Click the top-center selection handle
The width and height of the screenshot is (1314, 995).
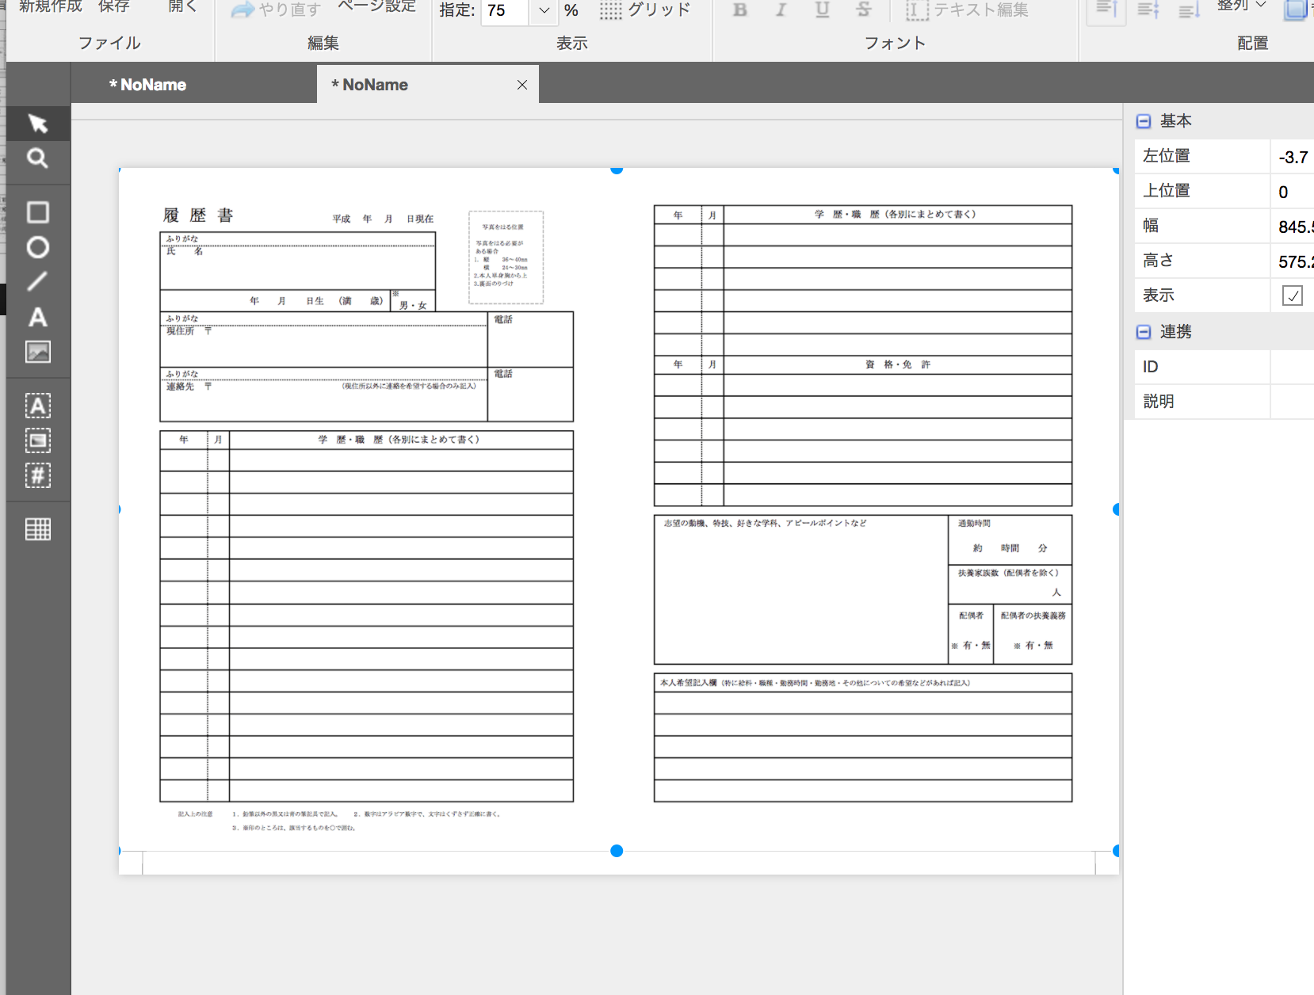[x=617, y=169]
